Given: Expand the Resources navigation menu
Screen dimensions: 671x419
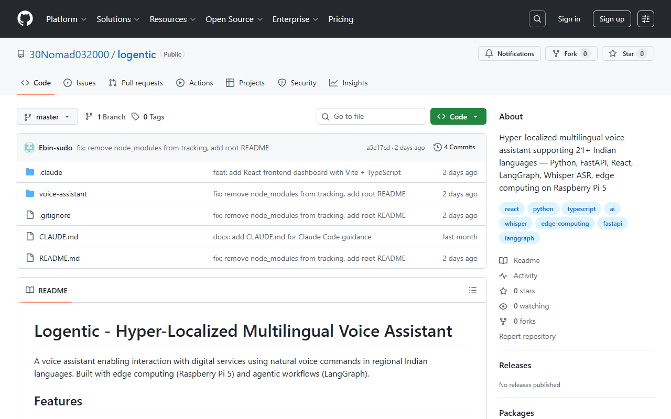Looking at the screenshot, I should pyautogui.click(x=172, y=19).
